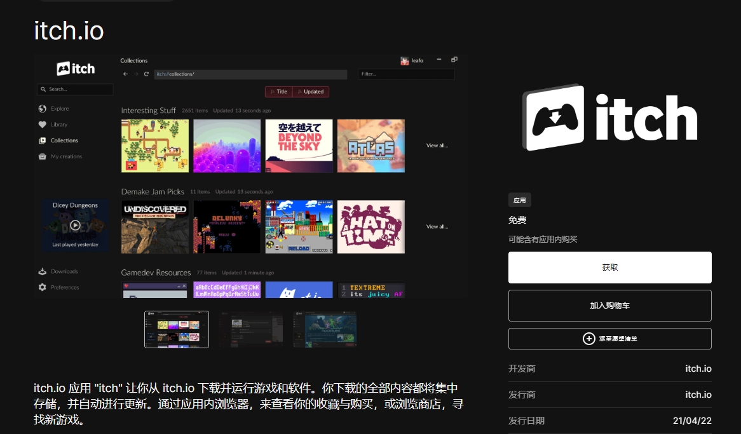The width and height of the screenshot is (741, 434).
Task: Select the second screenshot thumbnail
Action: tap(250, 329)
